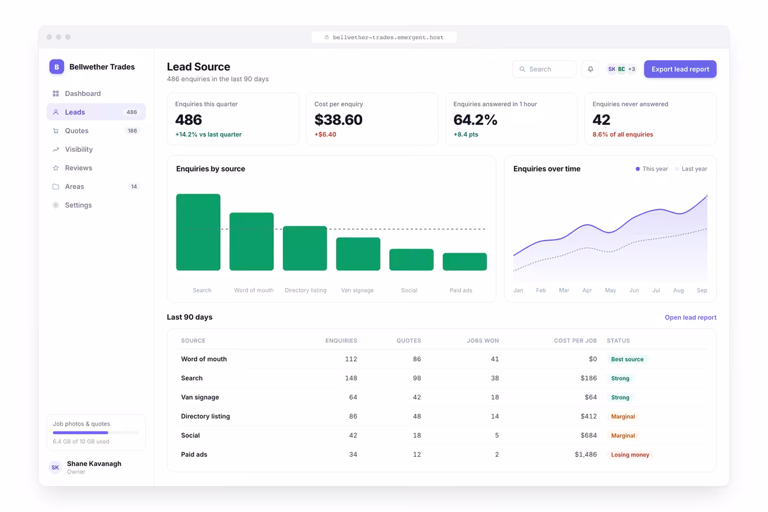The width and height of the screenshot is (768, 512).
Task: Go to the Dashboard menu item
Action: coord(96,93)
